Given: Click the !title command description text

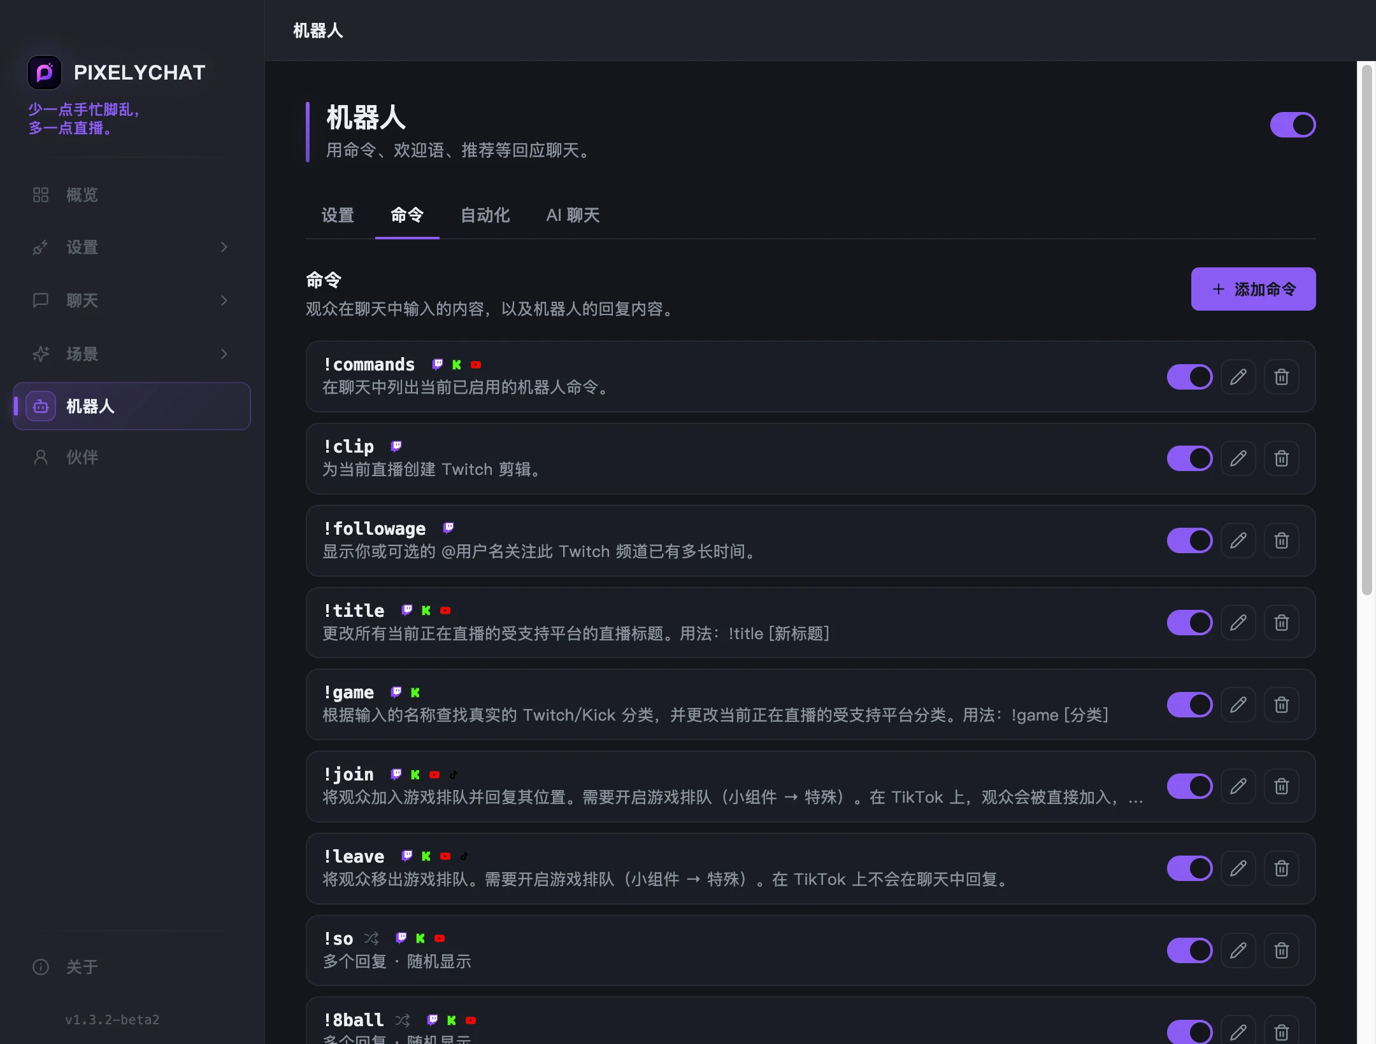Looking at the screenshot, I should pyautogui.click(x=576, y=633).
